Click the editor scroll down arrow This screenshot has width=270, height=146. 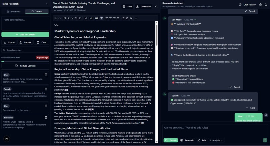pyautogui.click(x=157, y=142)
